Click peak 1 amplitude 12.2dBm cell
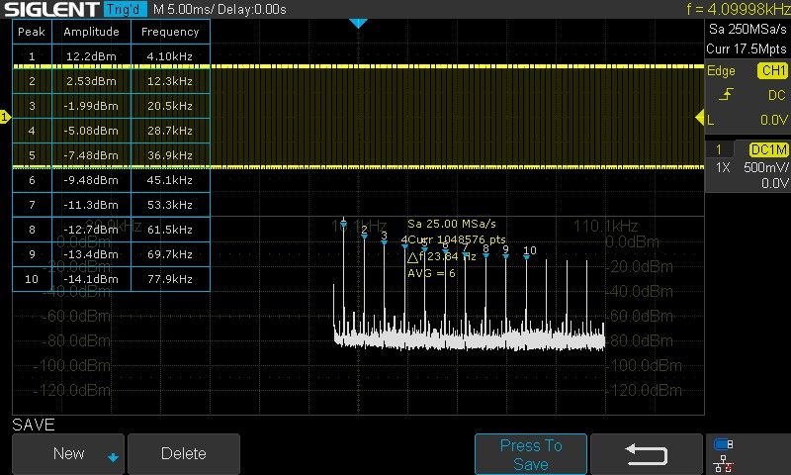This screenshot has width=791, height=475. (91, 56)
